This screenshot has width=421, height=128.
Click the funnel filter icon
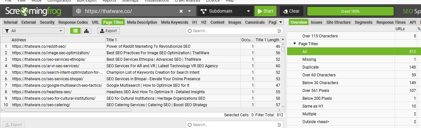tap(6, 31)
